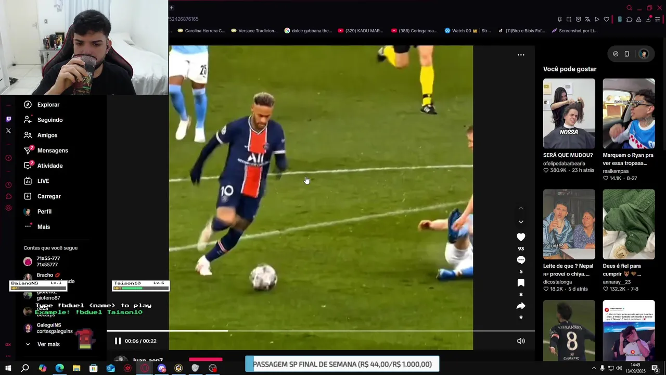
Task: Share the video with arrow icon
Action: [521, 306]
